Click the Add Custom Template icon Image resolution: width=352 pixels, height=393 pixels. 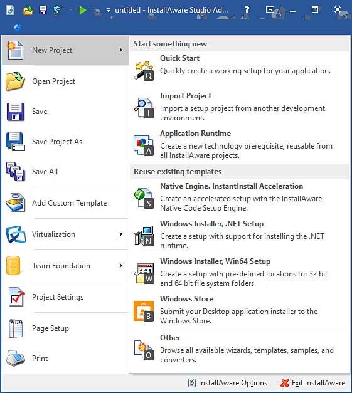tap(15, 202)
